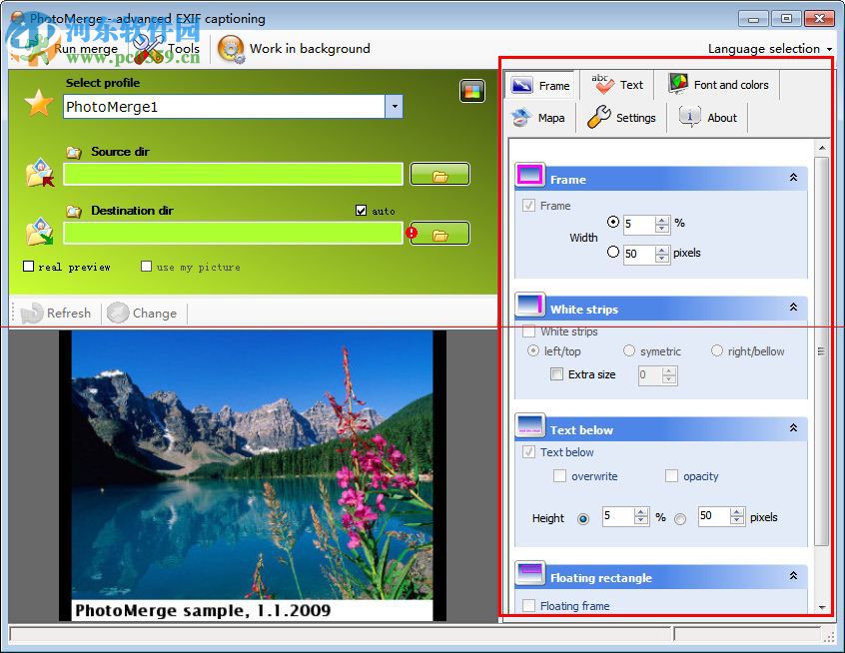Click the Refresh icon in the preview toolbar
This screenshot has width=845, height=653.
click(x=31, y=314)
